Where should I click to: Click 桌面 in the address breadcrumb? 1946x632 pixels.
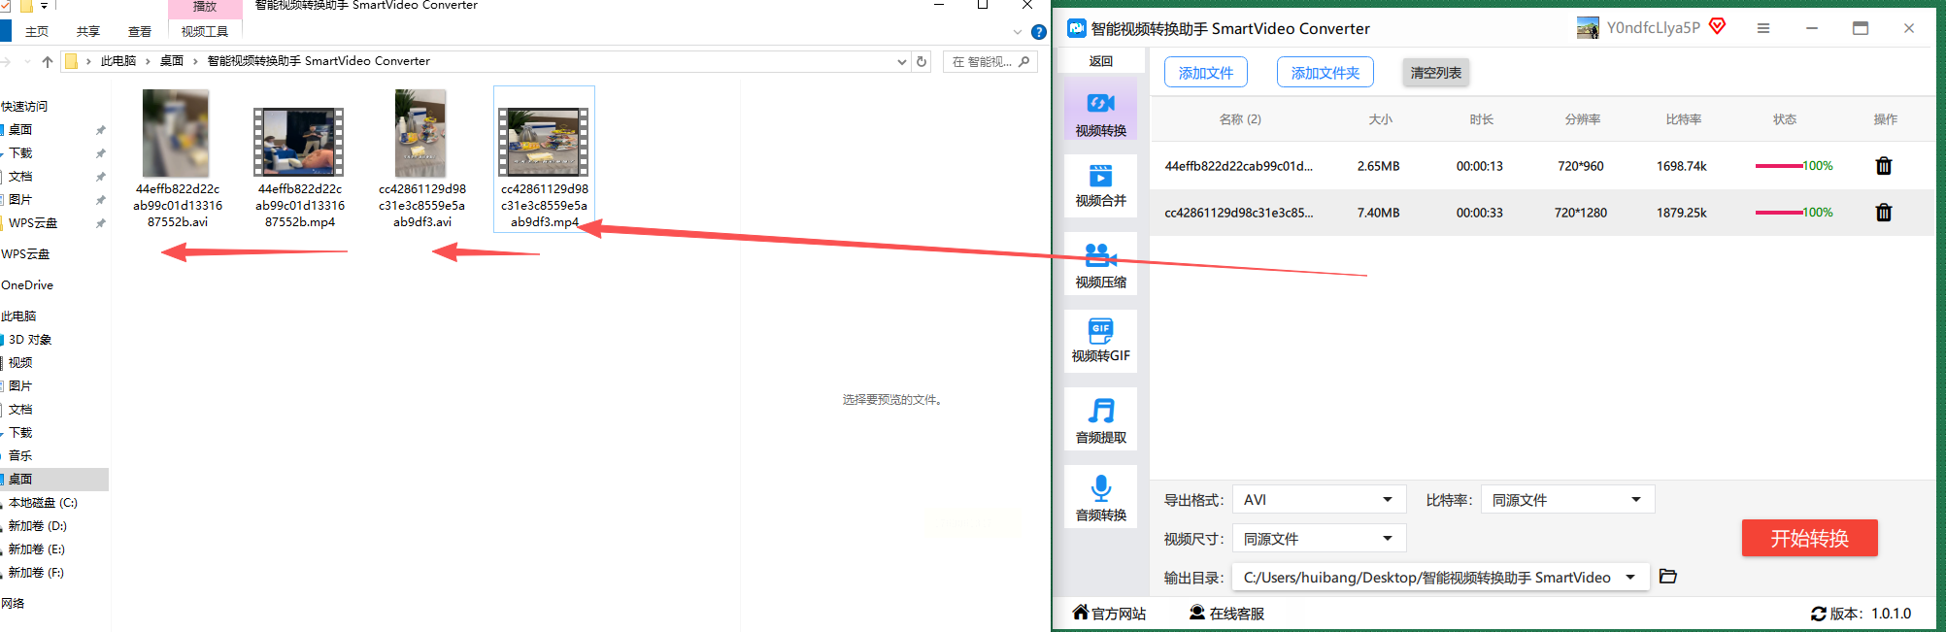(172, 61)
